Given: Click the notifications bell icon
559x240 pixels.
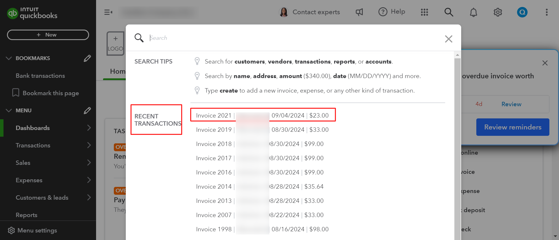Looking at the screenshot, I should (x=473, y=12).
